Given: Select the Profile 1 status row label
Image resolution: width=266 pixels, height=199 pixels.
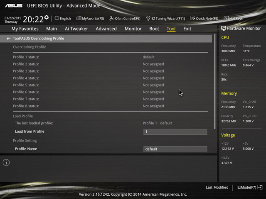Looking at the screenshot, I should pyautogui.click(x=26, y=57).
